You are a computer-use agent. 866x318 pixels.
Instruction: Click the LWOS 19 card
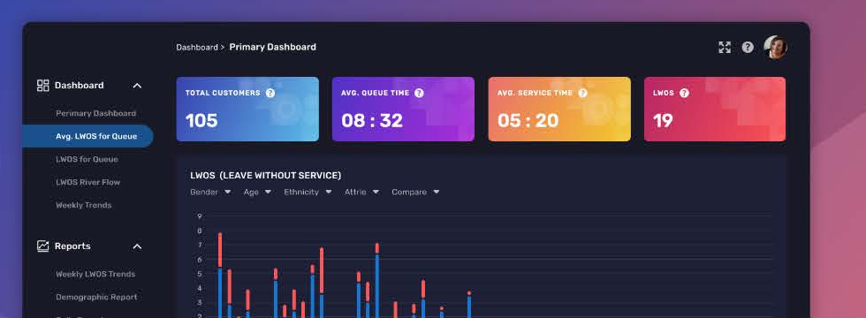click(715, 109)
